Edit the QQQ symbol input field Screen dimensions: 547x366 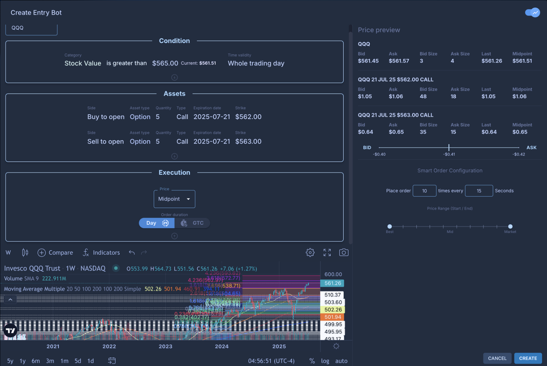31,27
